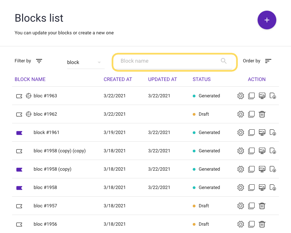The width and height of the screenshot is (291, 233).
Task: Toggle the outlined flag on bloc #1963
Action: point(19,96)
